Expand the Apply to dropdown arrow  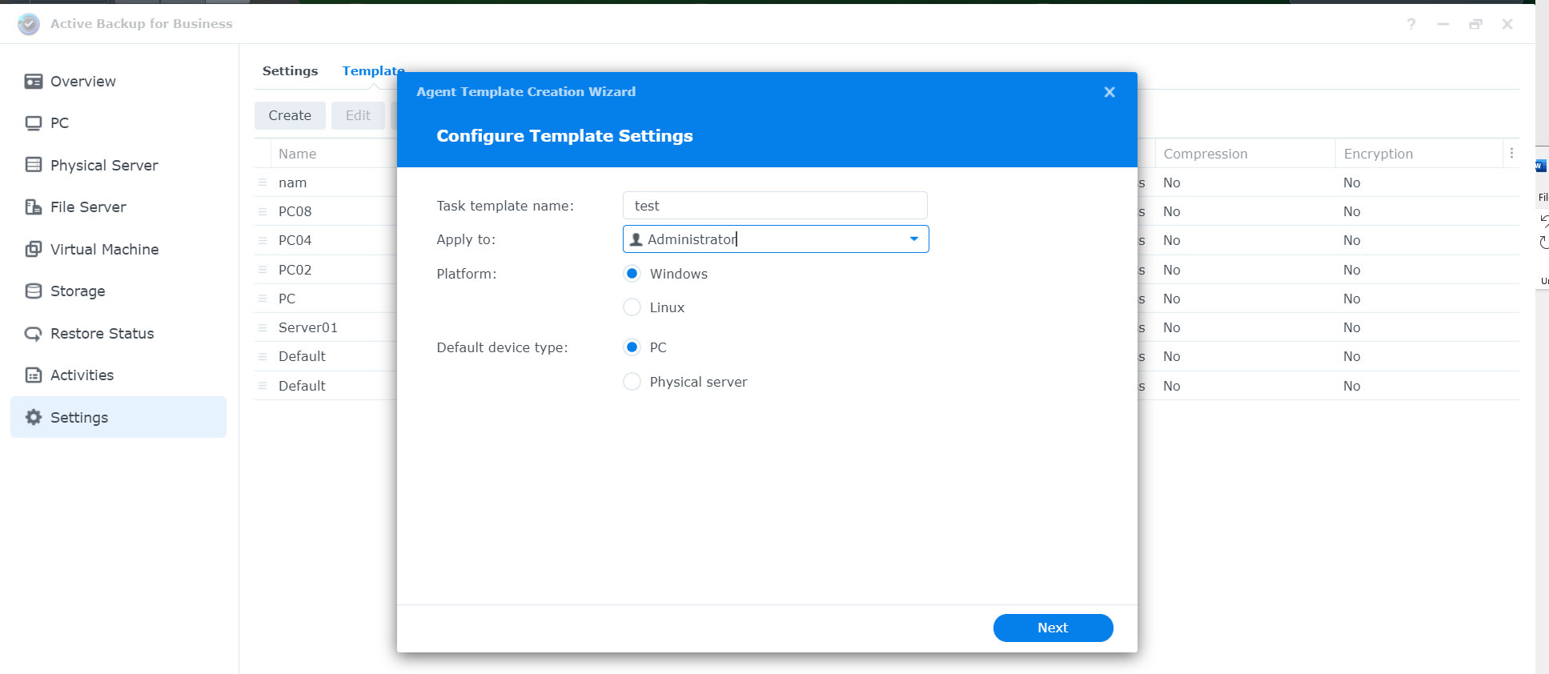tap(914, 239)
